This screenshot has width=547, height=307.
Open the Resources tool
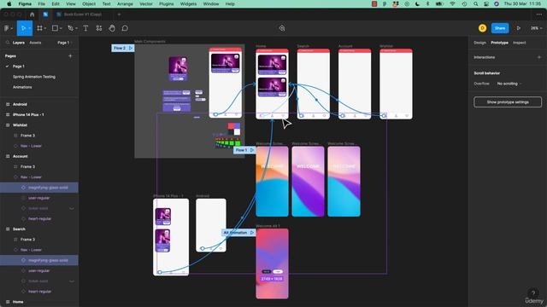tap(99, 28)
